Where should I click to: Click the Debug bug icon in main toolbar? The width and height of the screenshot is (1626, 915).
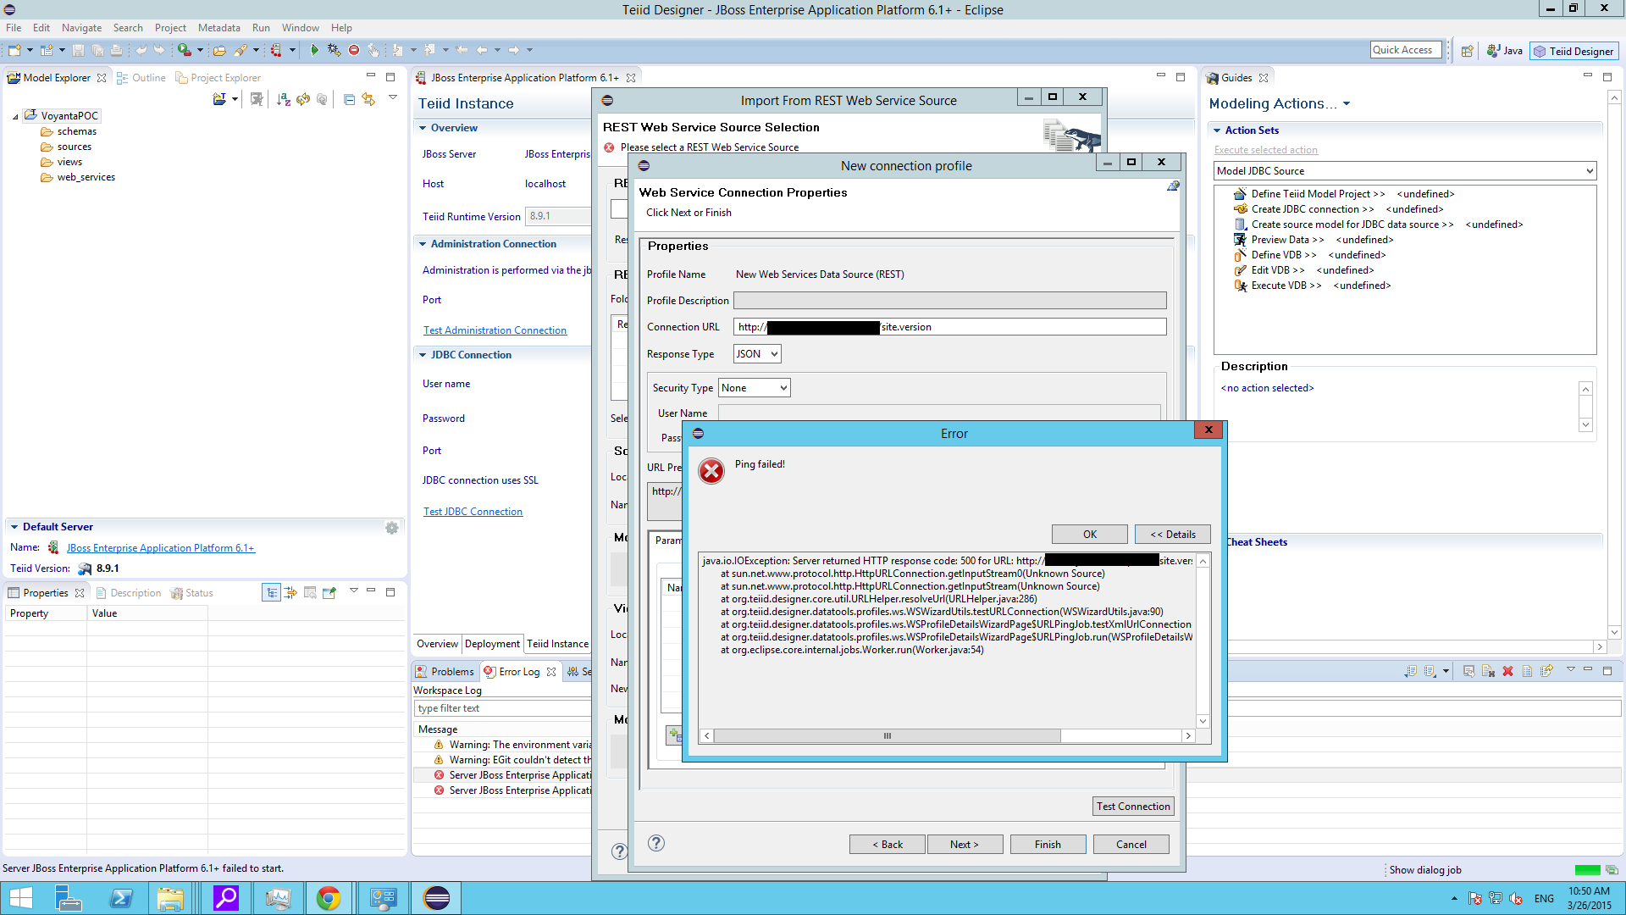click(334, 51)
